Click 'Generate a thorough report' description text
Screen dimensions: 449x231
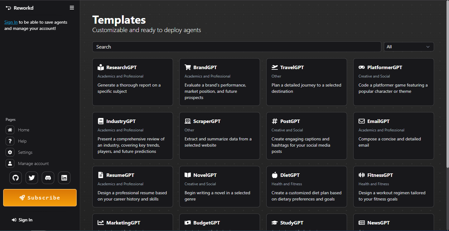pyautogui.click(x=129, y=88)
